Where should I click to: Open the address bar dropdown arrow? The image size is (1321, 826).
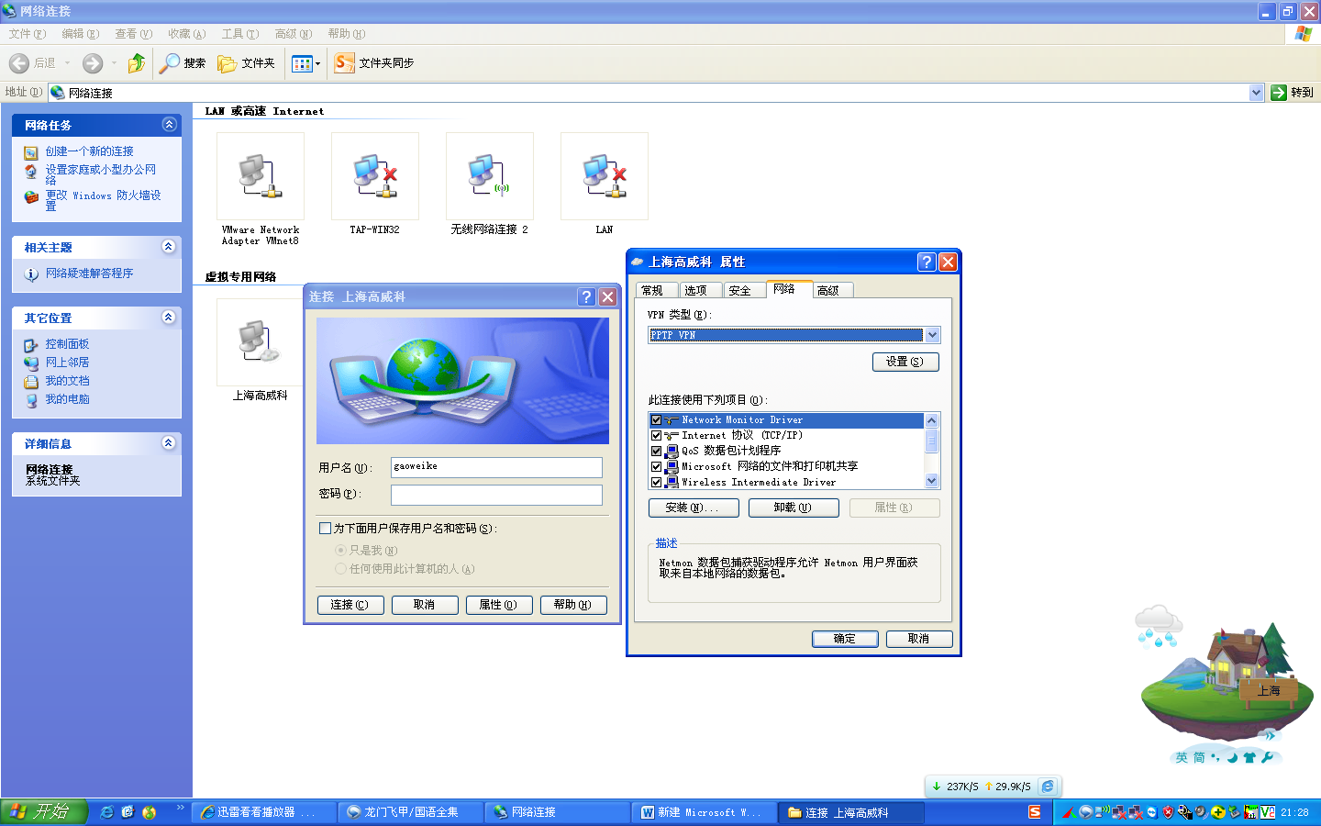tap(1256, 93)
